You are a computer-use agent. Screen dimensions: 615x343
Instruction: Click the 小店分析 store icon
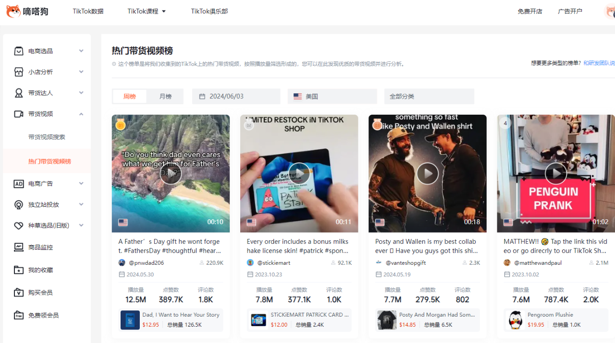click(x=19, y=72)
